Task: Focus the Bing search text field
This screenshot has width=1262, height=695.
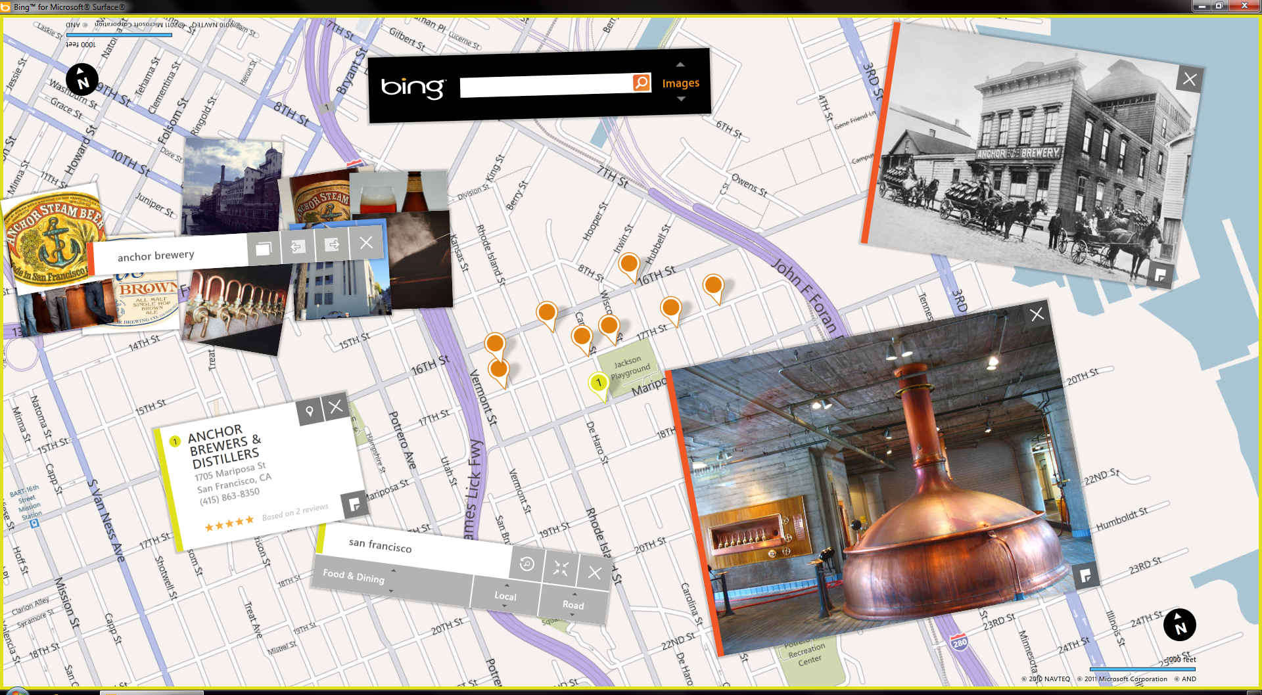Action: pyautogui.click(x=546, y=86)
